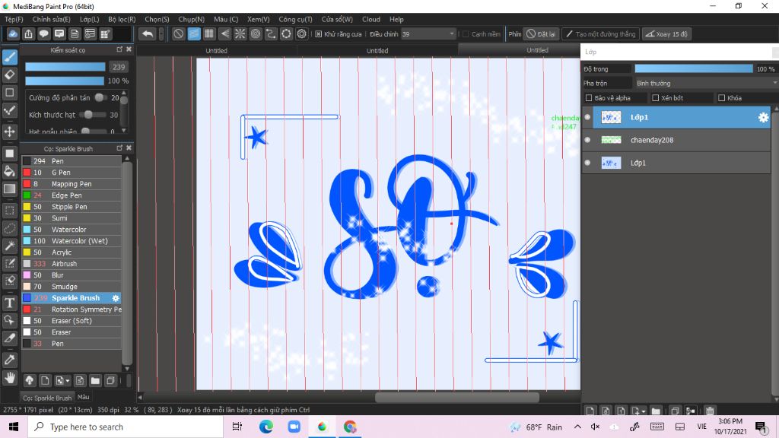Select the Magic Wand tool

(x=9, y=246)
